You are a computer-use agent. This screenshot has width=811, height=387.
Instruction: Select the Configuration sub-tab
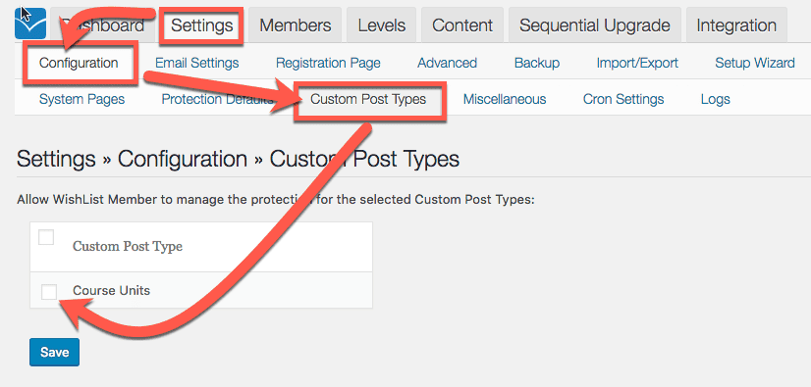pyautogui.click(x=79, y=63)
